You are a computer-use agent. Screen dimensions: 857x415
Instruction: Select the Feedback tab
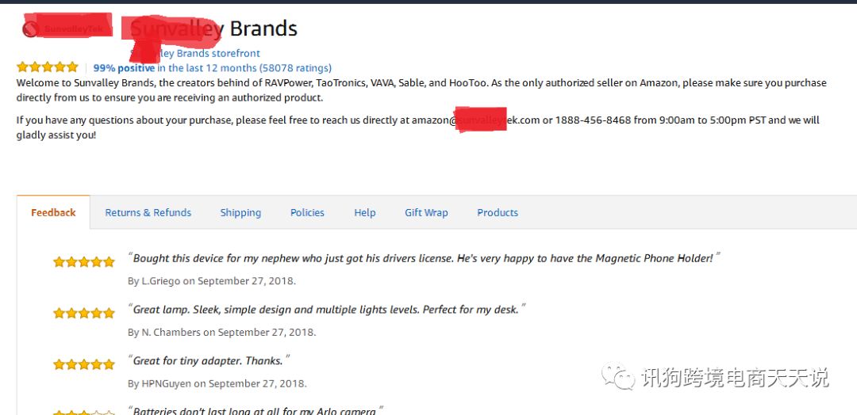coord(53,212)
